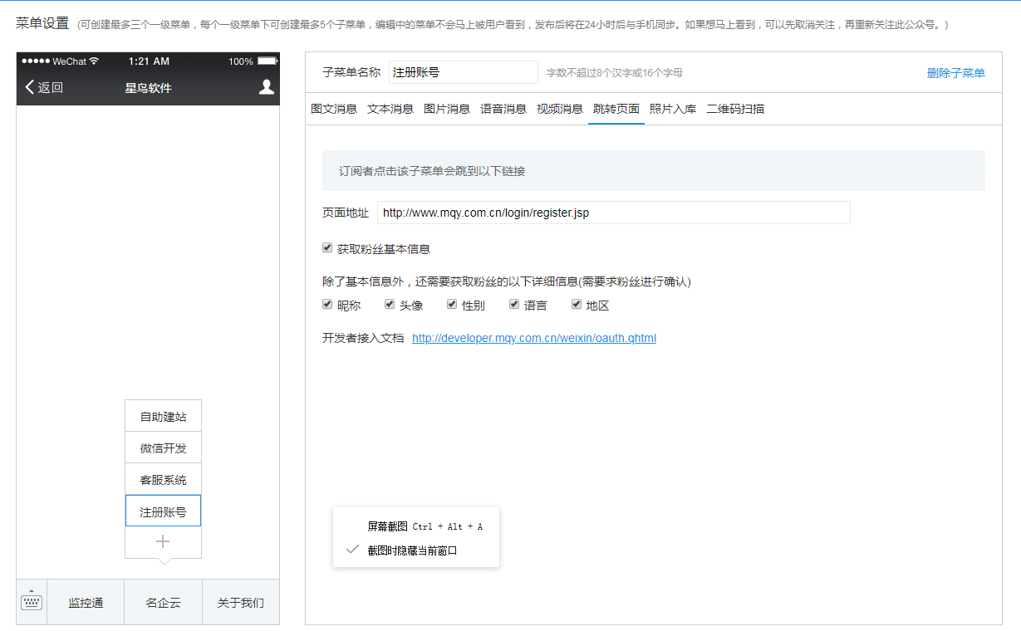Select the 二维码扫描 tab
The width and height of the screenshot is (1021, 631).
coord(735,109)
